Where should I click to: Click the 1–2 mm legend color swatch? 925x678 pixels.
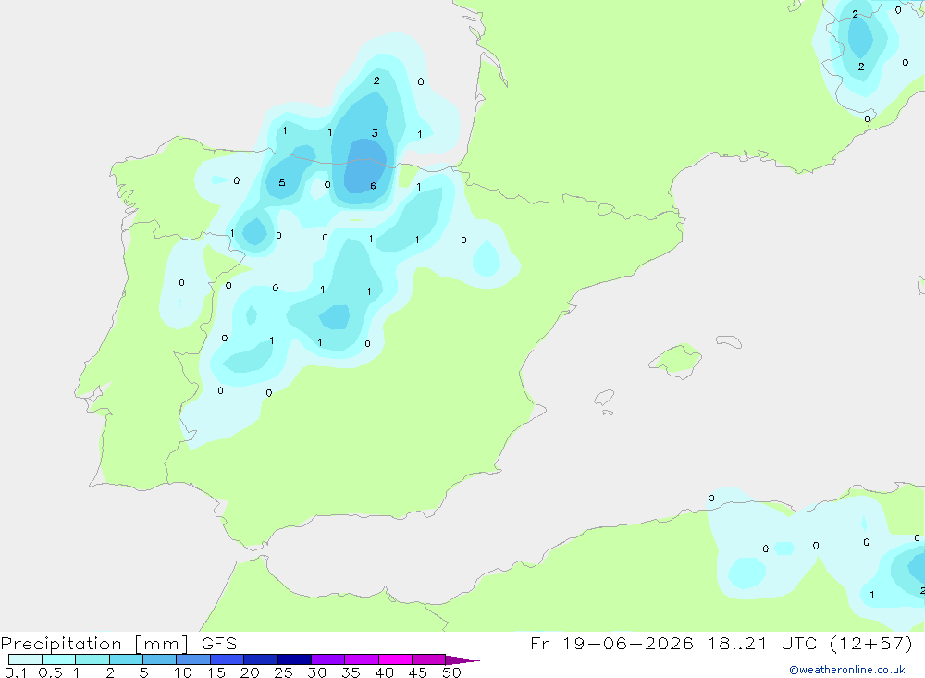pyautogui.click(x=92, y=660)
